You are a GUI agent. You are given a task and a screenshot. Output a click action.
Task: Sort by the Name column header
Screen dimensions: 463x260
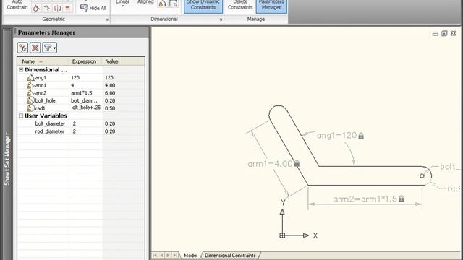tap(43, 61)
